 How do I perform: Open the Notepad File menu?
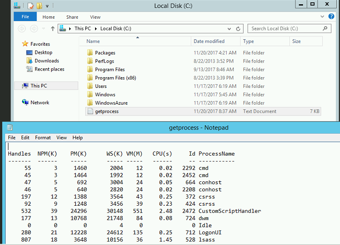point(12,137)
